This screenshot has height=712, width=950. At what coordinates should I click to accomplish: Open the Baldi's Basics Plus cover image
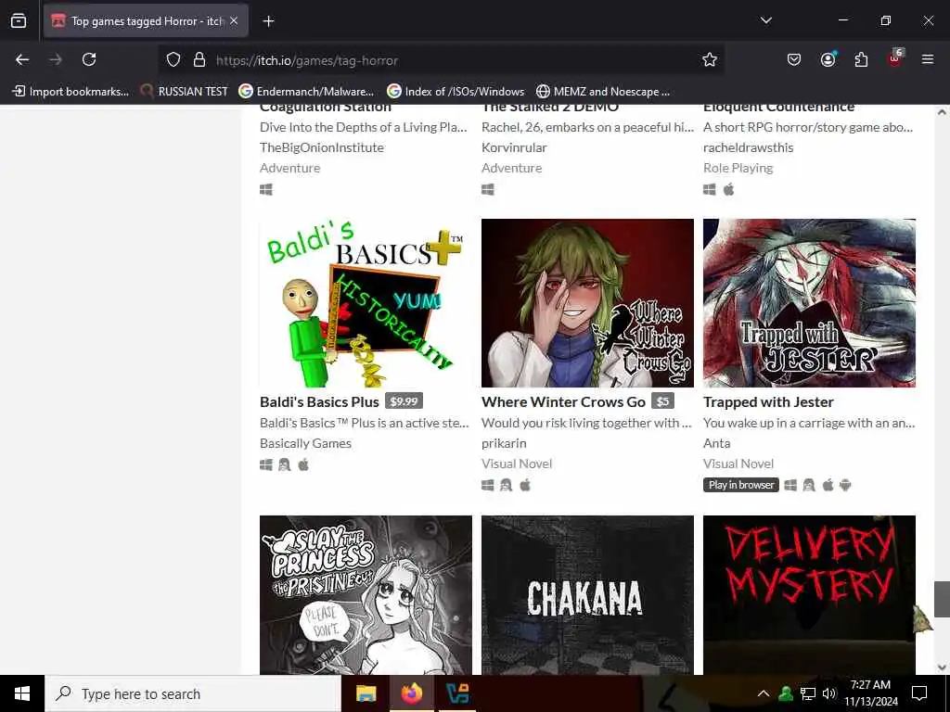[x=366, y=303]
